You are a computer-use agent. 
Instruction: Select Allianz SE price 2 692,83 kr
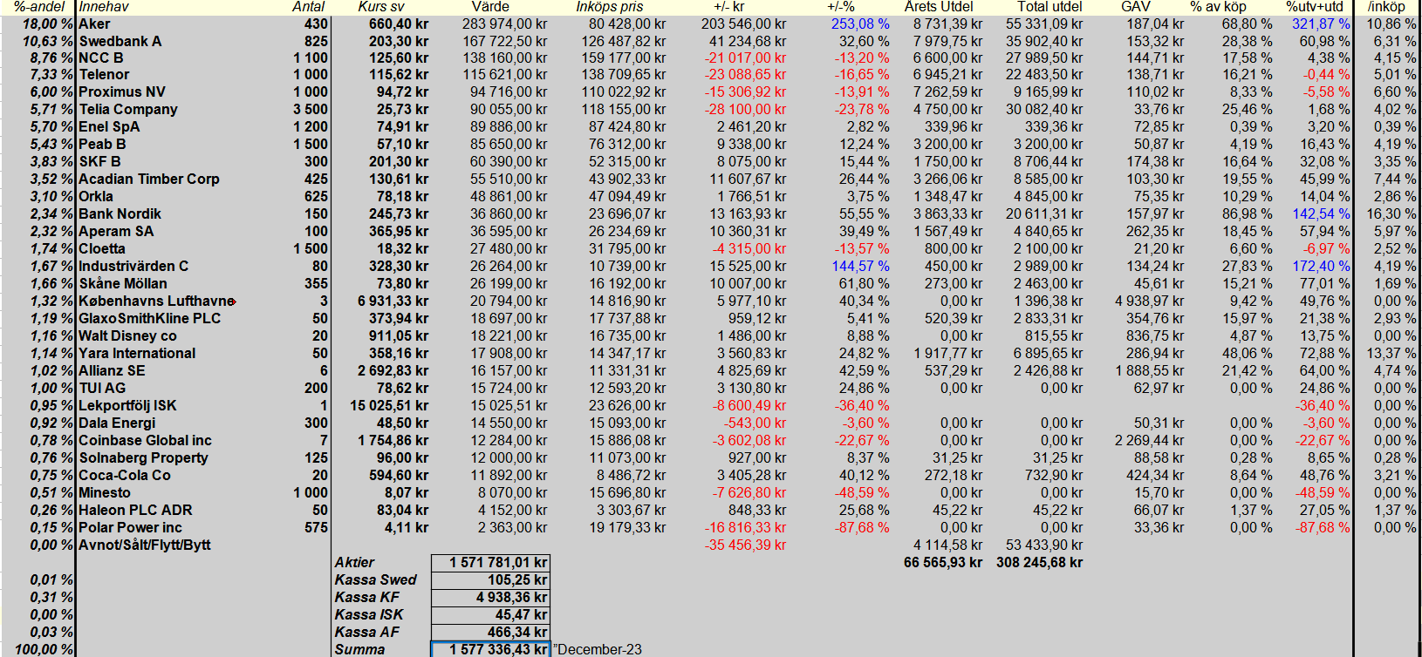[393, 371]
